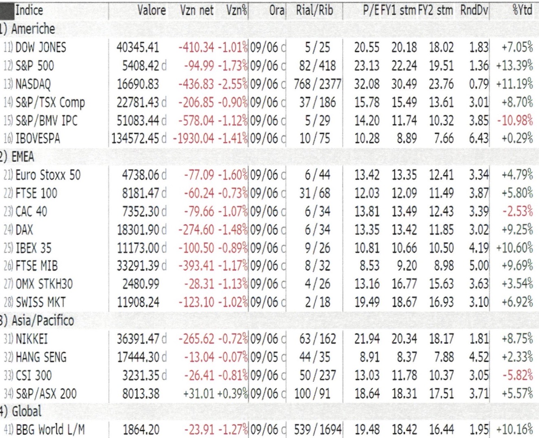This screenshot has height=438, width=539.
Task: Click S&P 500 value 5408.42
Action: click(x=141, y=66)
